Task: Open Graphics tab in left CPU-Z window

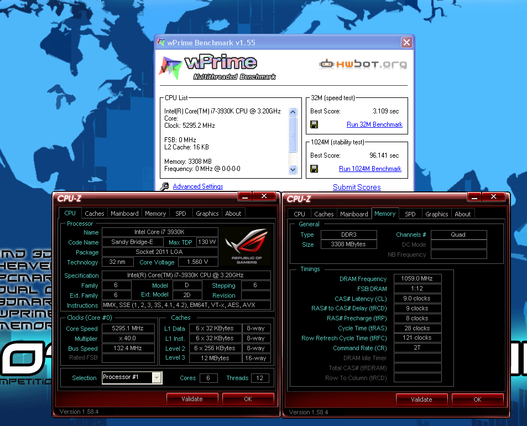Action: (207, 214)
